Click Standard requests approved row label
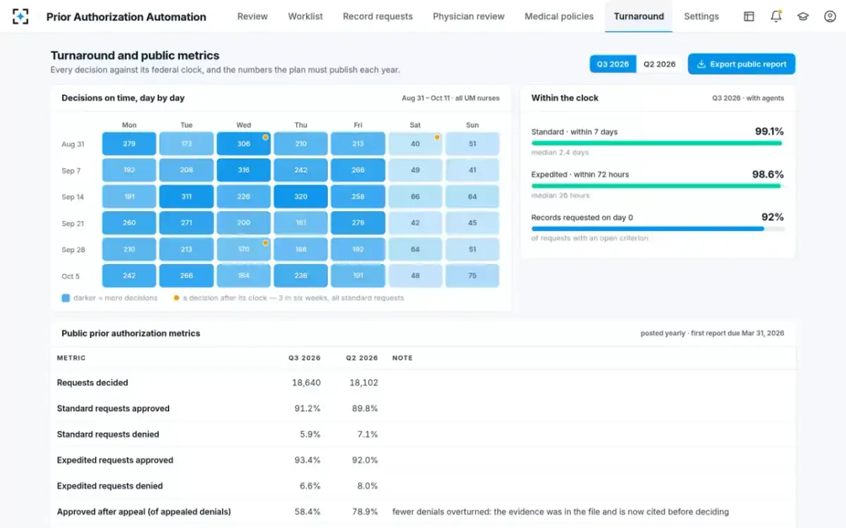 coord(114,408)
